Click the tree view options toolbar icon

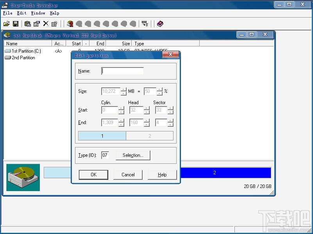[x=145, y=24]
